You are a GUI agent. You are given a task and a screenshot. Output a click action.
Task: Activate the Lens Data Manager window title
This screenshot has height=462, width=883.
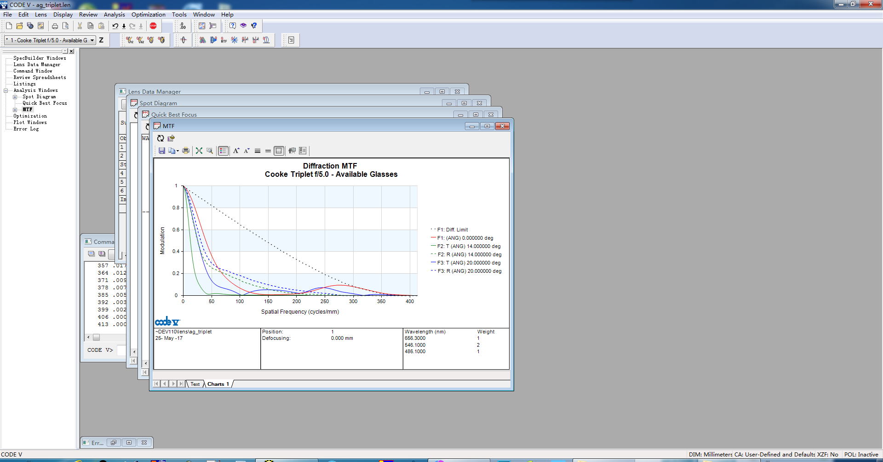(x=155, y=91)
